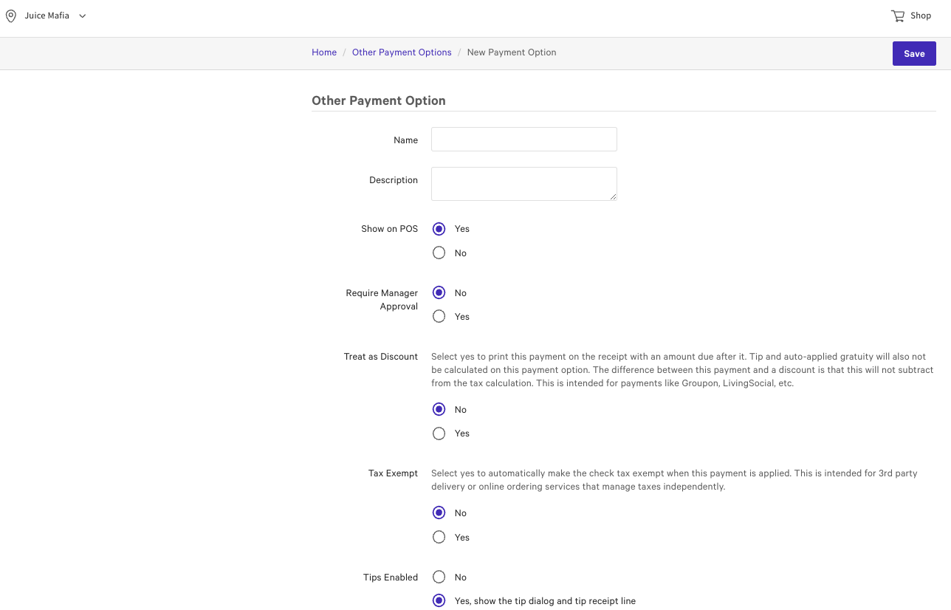Click the Description text area
Viewport: 951px width, 610px height.
click(523, 183)
